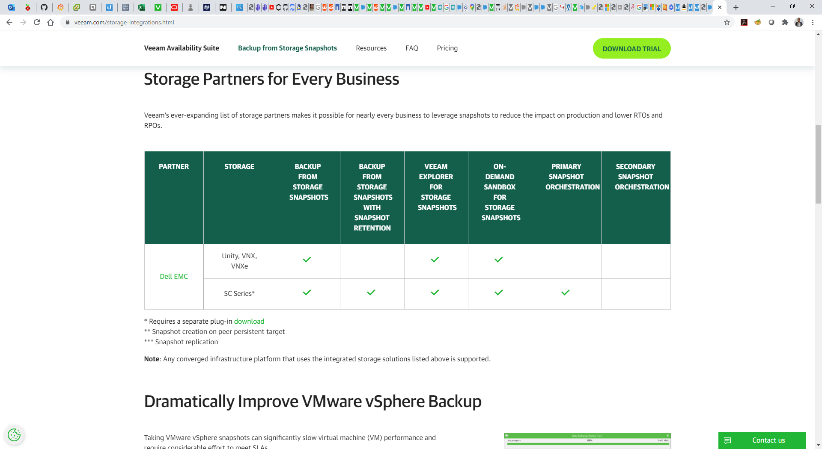Reload the Veeam storage integrations page
This screenshot has height=449, width=822.
pos(37,22)
